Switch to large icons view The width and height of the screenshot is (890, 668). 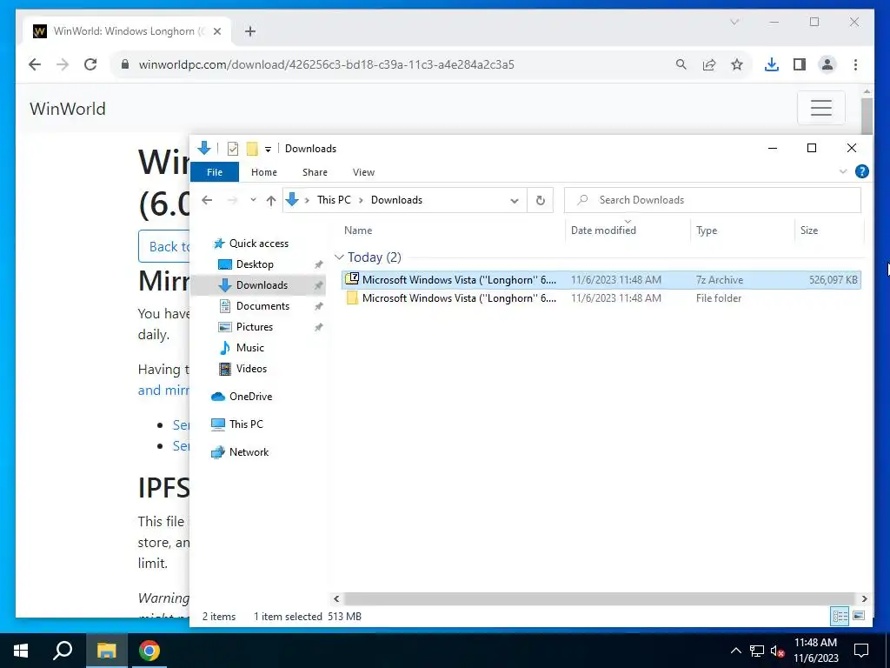tap(859, 616)
